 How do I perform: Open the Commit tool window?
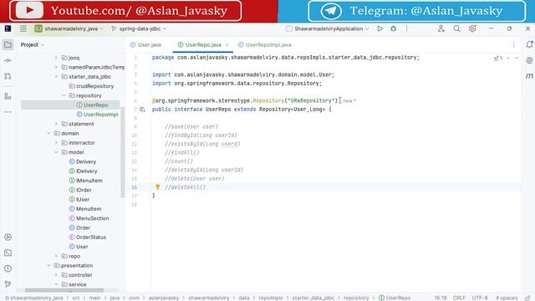point(8,60)
